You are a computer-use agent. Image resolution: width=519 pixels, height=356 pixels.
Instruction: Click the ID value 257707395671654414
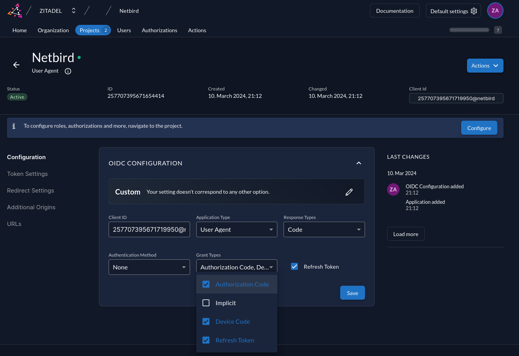136,96
